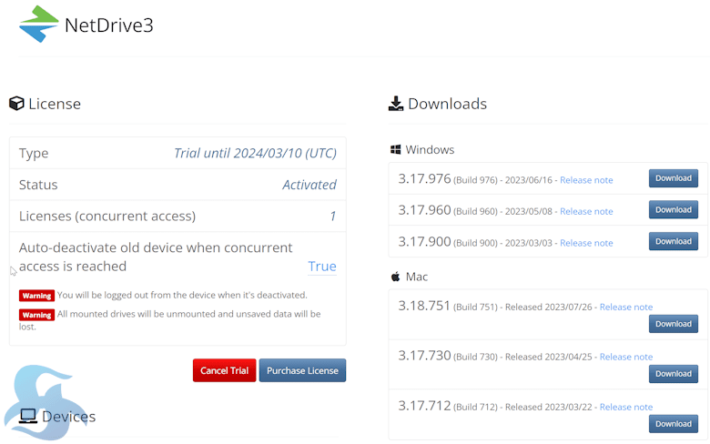Cancel the trial license
The image size is (710, 444).
pyautogui.click(x=224, y=370)
